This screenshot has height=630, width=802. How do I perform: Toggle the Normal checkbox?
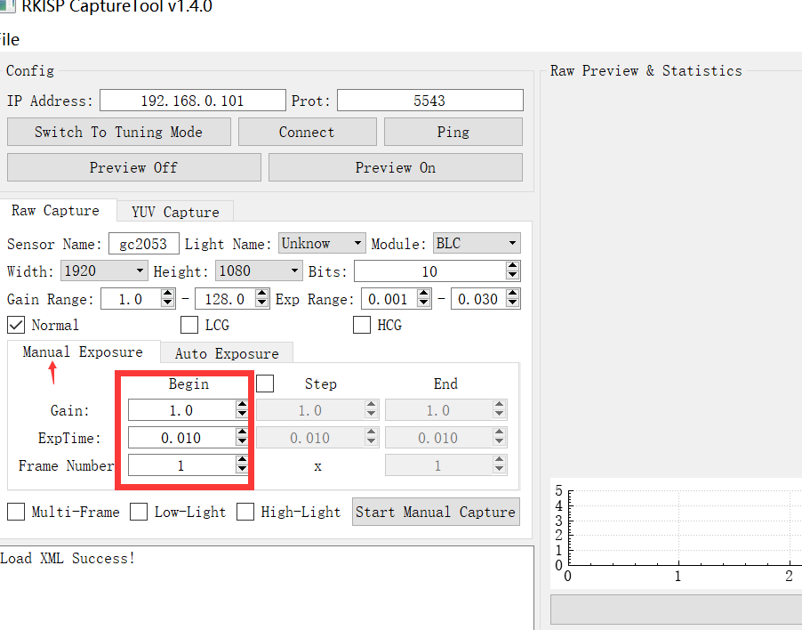15,325
